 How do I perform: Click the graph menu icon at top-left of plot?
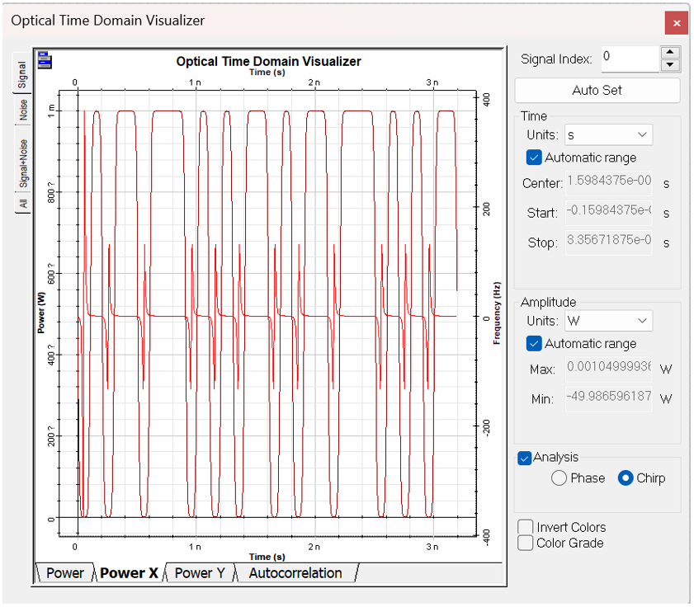coord(44,59)
